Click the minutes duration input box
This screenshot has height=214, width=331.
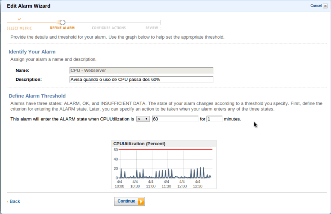[x=214, y=119]
